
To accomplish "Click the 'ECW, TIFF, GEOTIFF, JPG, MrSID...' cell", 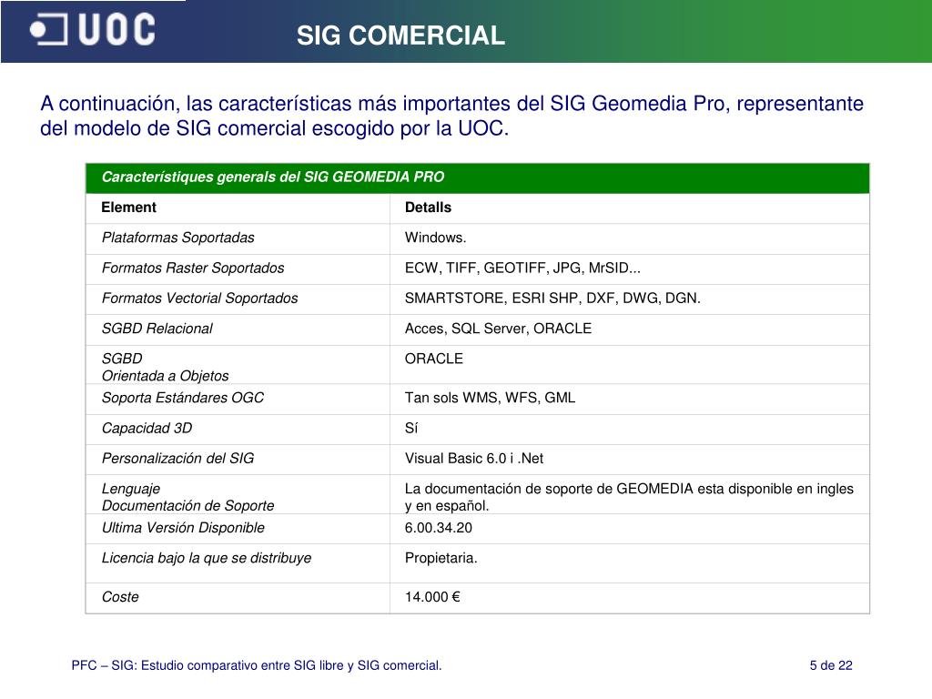I will coord(522,268).
